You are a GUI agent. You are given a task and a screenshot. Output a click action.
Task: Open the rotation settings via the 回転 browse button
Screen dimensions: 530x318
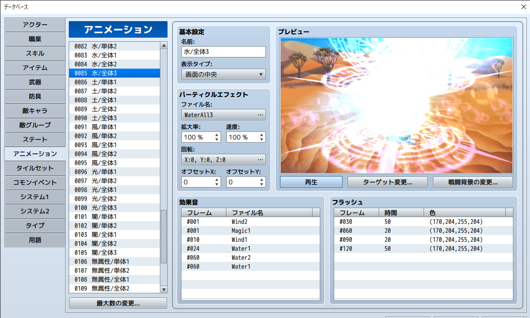(x=261, y=159)
